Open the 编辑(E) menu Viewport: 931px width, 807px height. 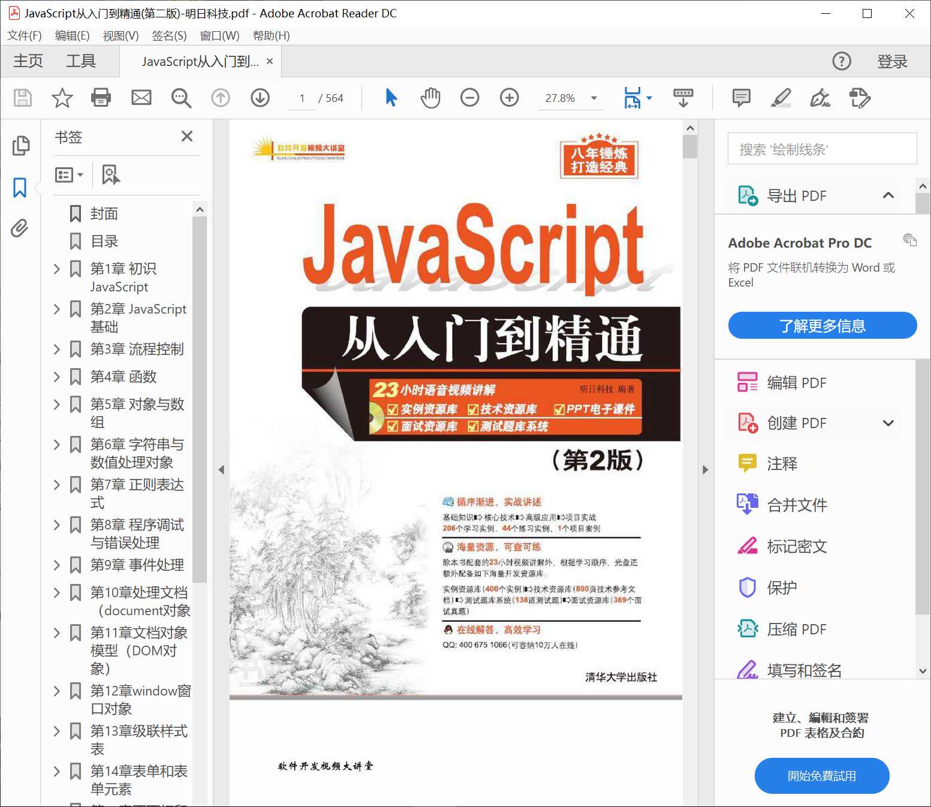pos(73,35)
